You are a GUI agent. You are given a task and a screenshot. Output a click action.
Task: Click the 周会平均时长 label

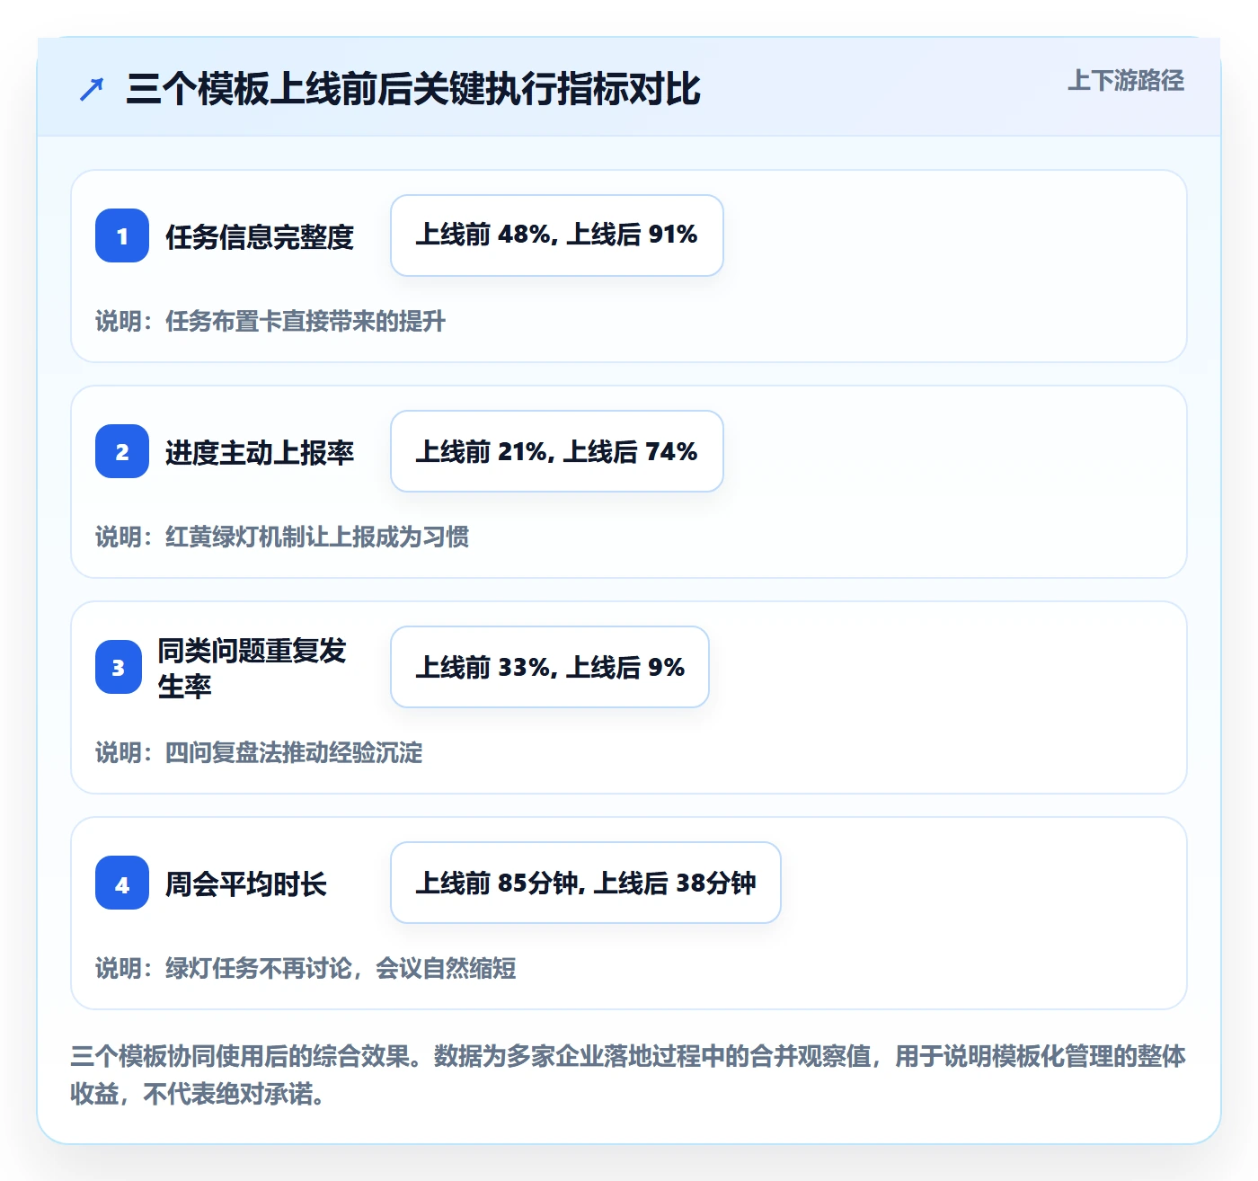[x=246, y=884]
